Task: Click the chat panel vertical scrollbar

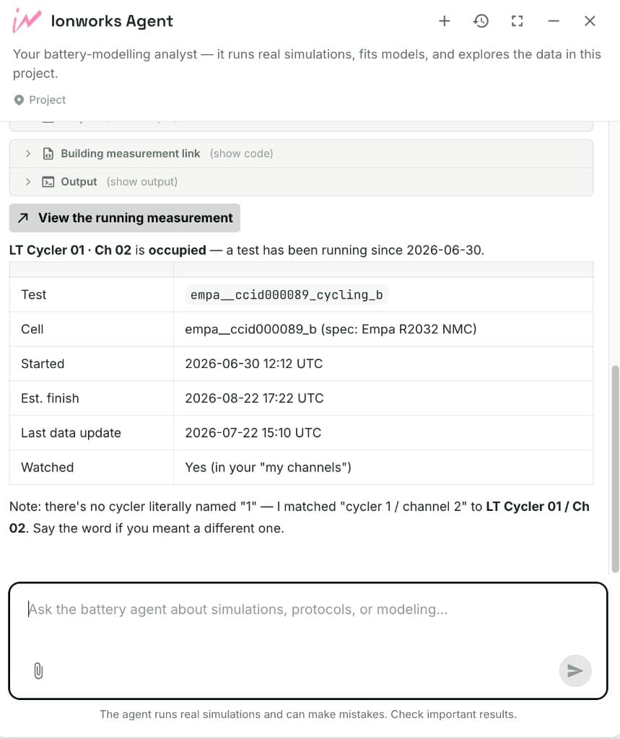Action: pos(615,469)
